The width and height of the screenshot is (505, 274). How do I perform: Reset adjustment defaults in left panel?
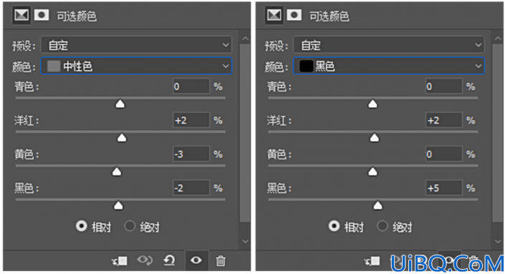tap(169, 260)
